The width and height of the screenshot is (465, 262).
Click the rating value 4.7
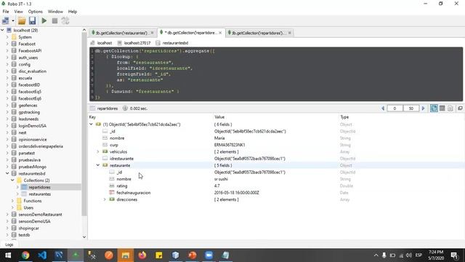(217, 186)
